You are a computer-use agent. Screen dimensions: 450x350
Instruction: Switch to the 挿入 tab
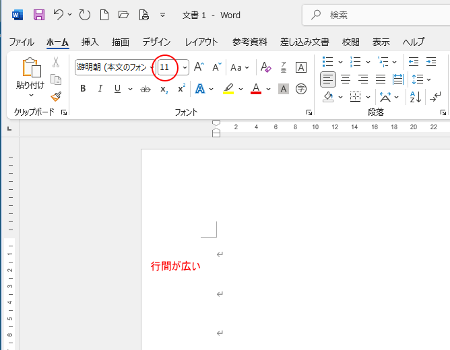click(90, 42)
